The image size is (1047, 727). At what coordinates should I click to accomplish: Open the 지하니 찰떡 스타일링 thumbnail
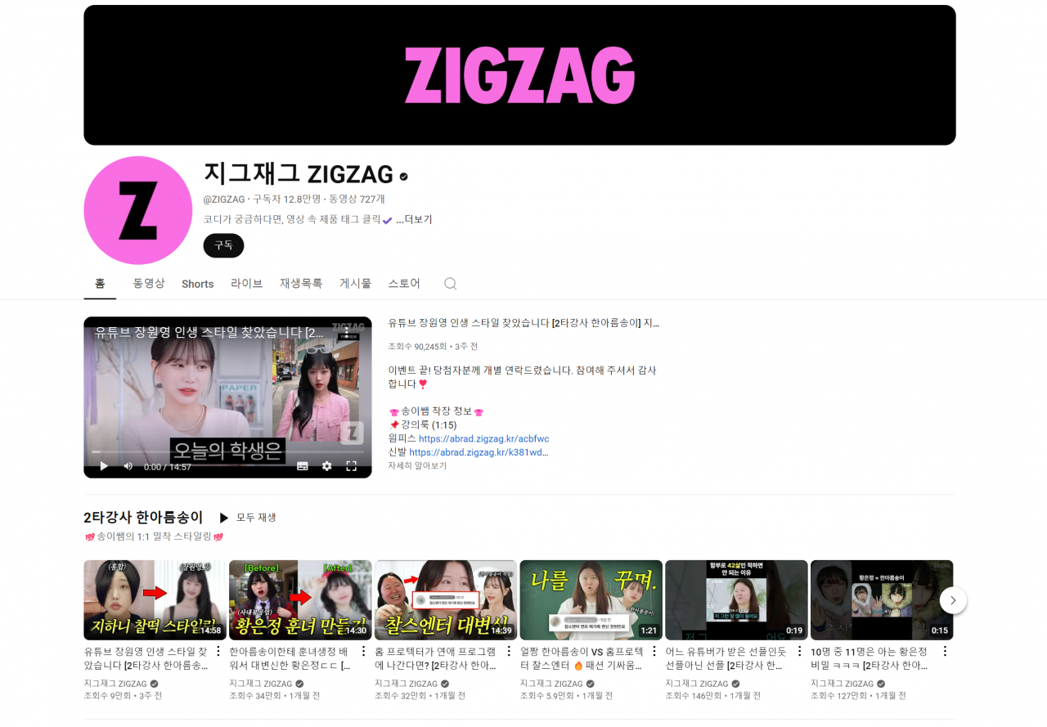click(155, 600)
